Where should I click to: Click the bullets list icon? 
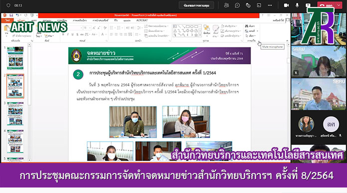pos(112,28)
